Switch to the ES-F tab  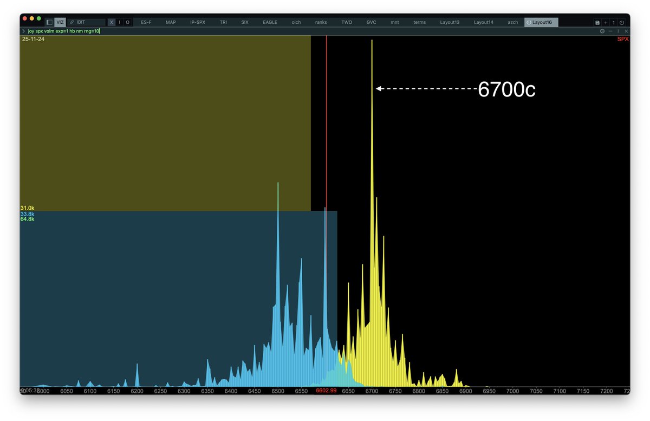146,22
